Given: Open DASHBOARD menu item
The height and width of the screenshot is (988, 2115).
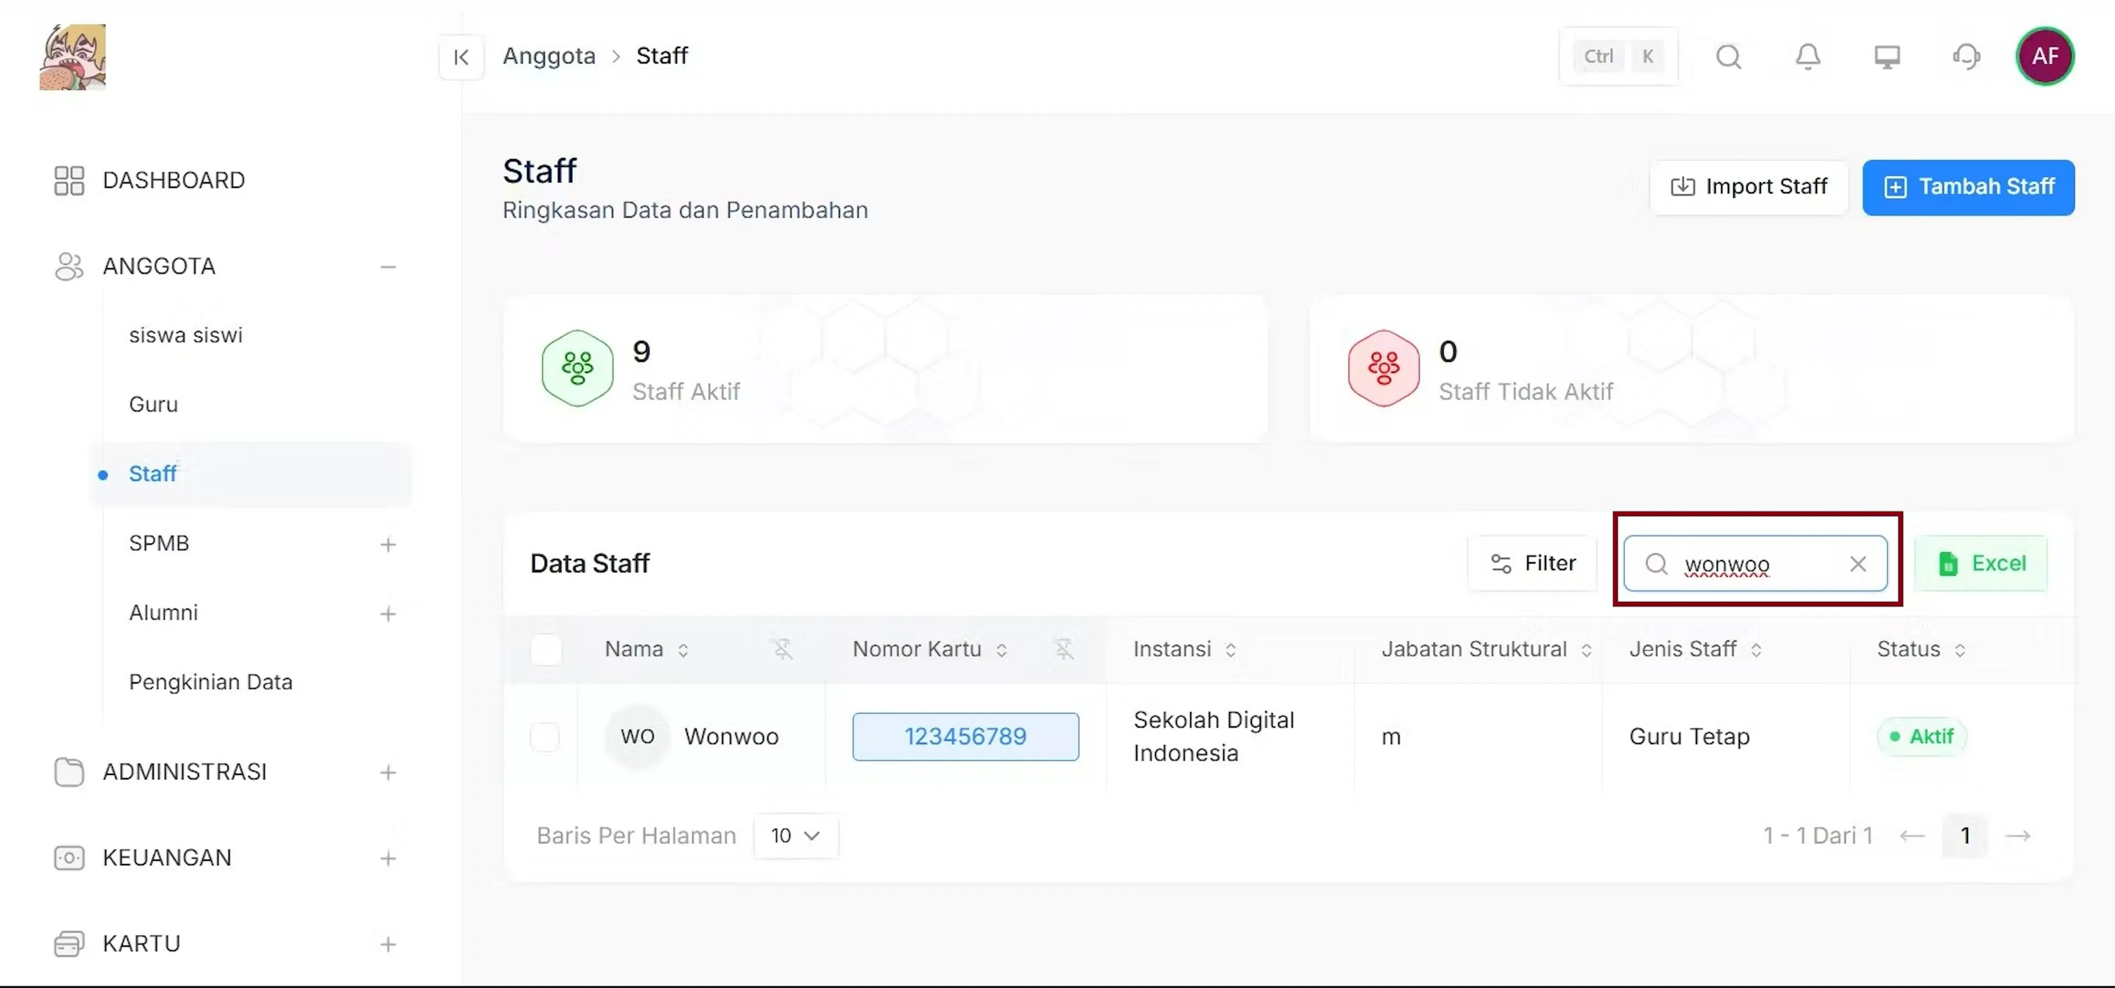Looking at the screenshot, I should (173, 181).
